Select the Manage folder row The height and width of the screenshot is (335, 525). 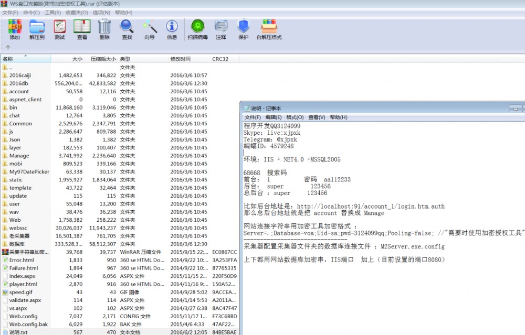[120, 156]
